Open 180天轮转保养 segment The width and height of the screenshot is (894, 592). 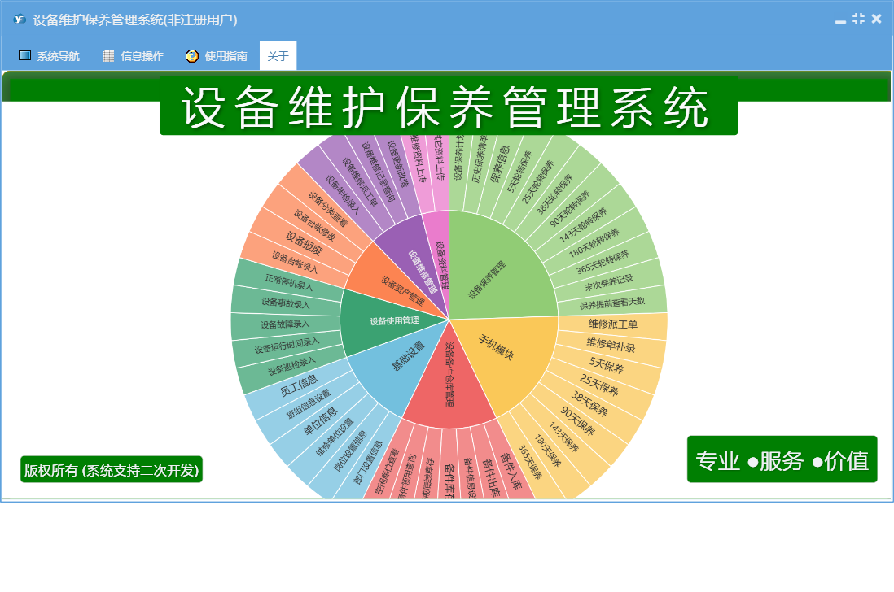tap(594, 243)
